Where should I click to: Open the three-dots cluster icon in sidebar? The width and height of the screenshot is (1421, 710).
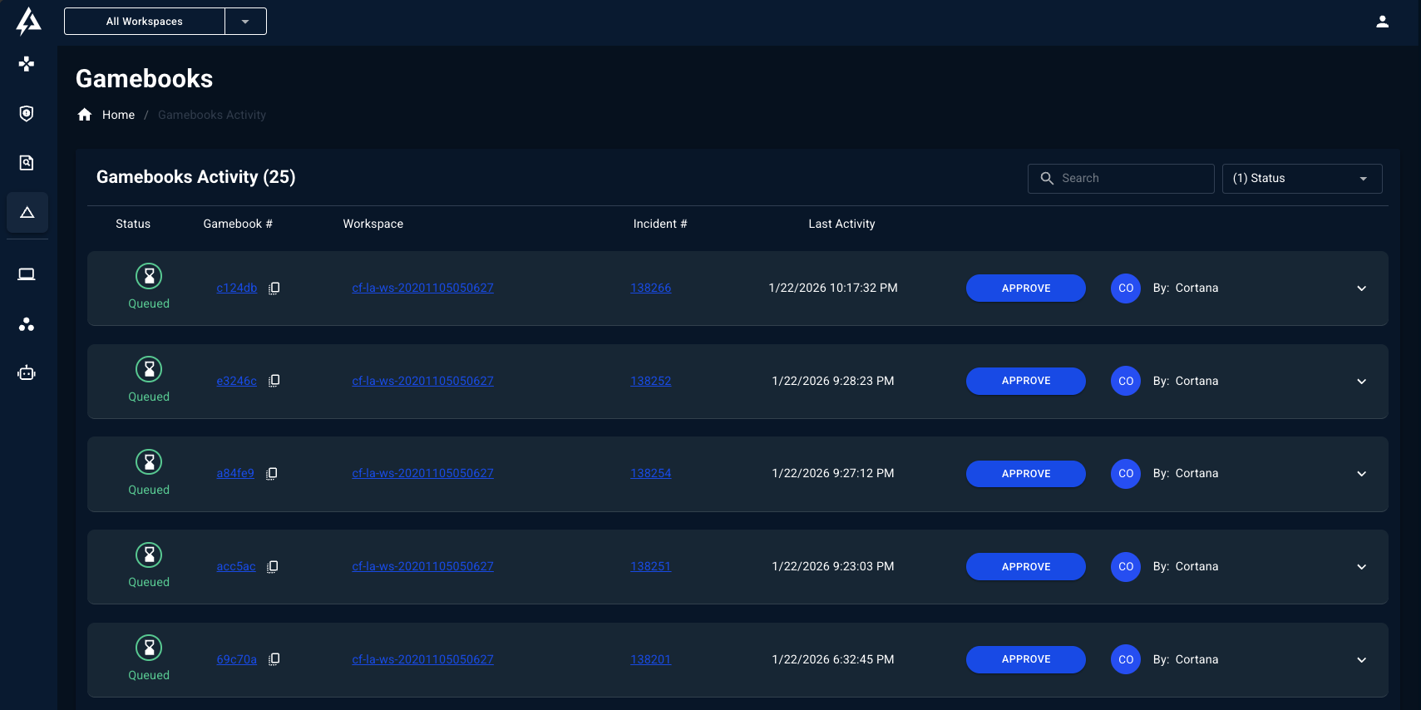[27, 324]
